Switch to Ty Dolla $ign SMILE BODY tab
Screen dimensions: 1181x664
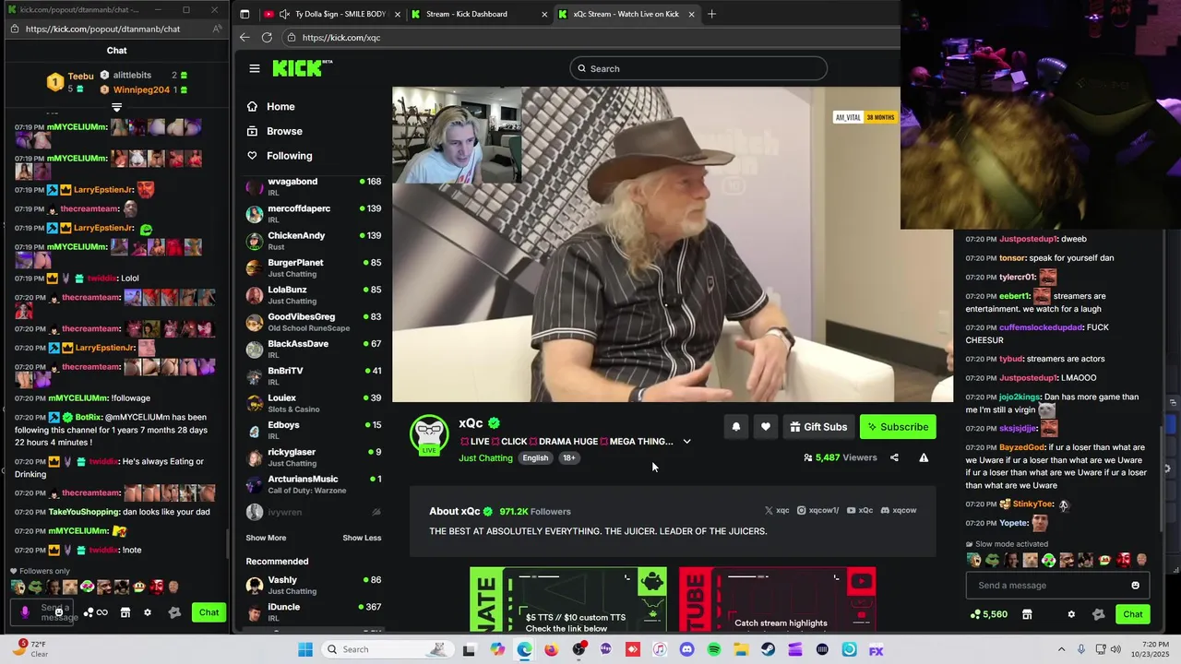tap(332, 14)
